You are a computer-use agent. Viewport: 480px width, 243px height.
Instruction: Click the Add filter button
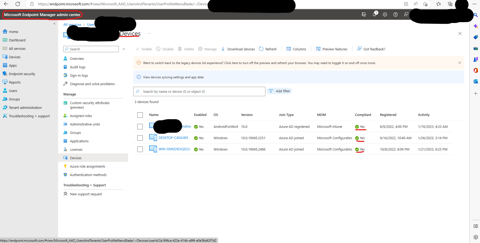click(279, 91)
